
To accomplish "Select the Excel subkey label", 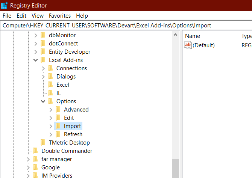I will (63, 85).
